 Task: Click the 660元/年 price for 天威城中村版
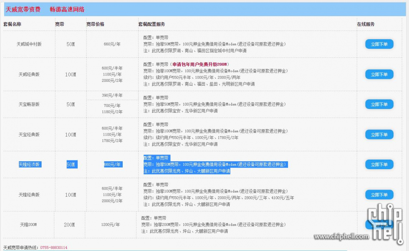[x=112, y=44]
